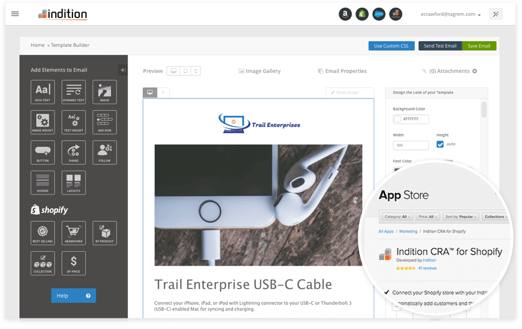The image size is (522, 329).
Task: Click the Trail Enterprises logo image
Action: (259, 123)
